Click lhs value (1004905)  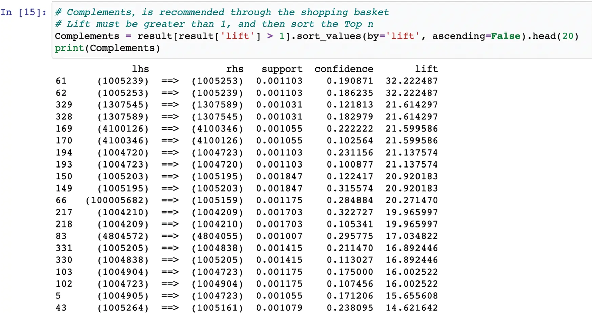(x=123, y=296)
